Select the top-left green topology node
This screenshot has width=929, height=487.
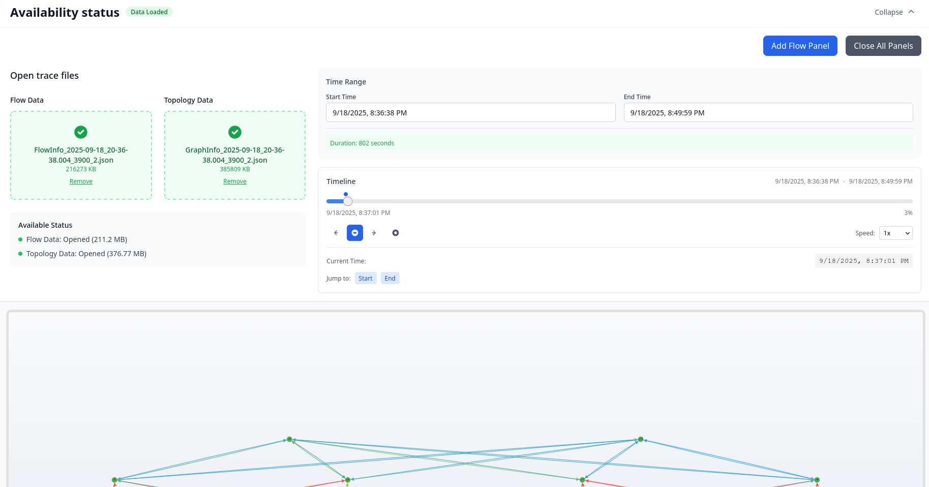[x=289, y=439]
